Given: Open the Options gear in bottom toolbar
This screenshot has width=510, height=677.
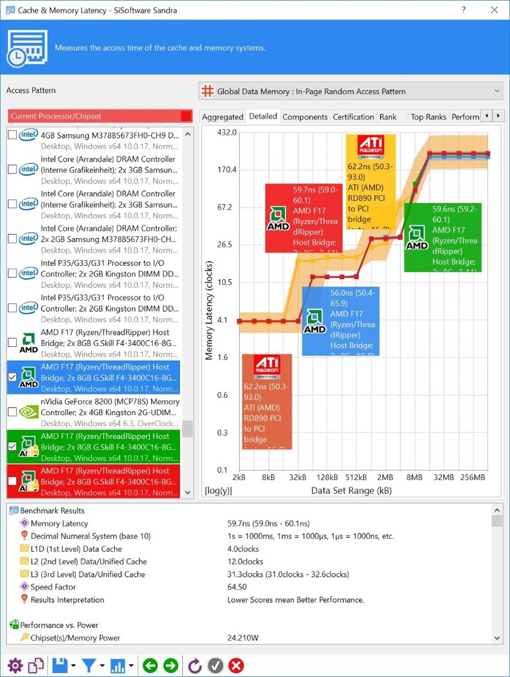Looking at the screenshot, I should pyautogui.click(x=15, y=665).
